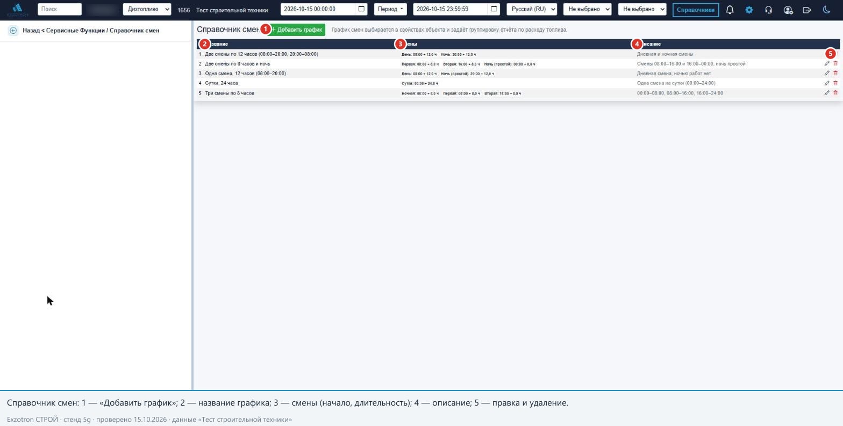
Task: Focus the Поиск search field
Action: pyautogui.click(x=60, y=9)
